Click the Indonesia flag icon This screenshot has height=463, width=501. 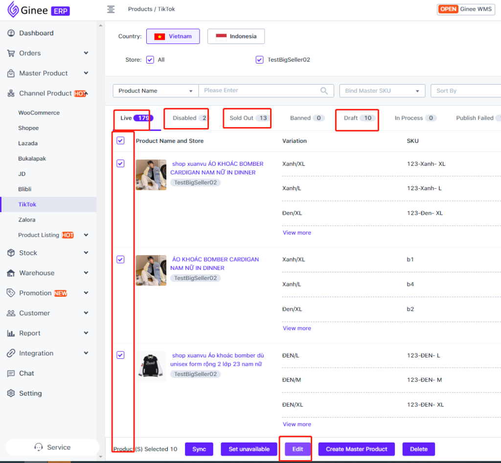(221, 36)
